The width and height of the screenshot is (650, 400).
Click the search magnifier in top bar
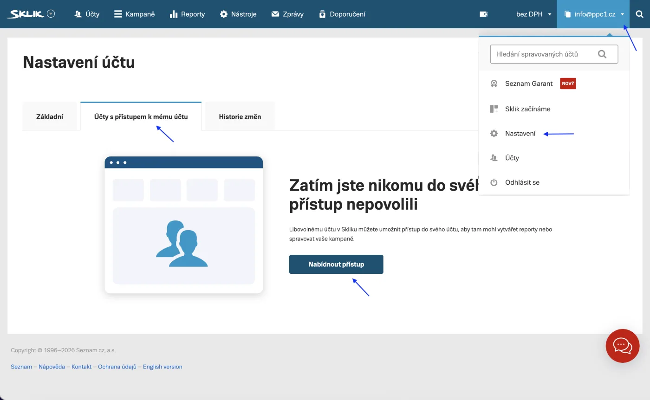639,14
